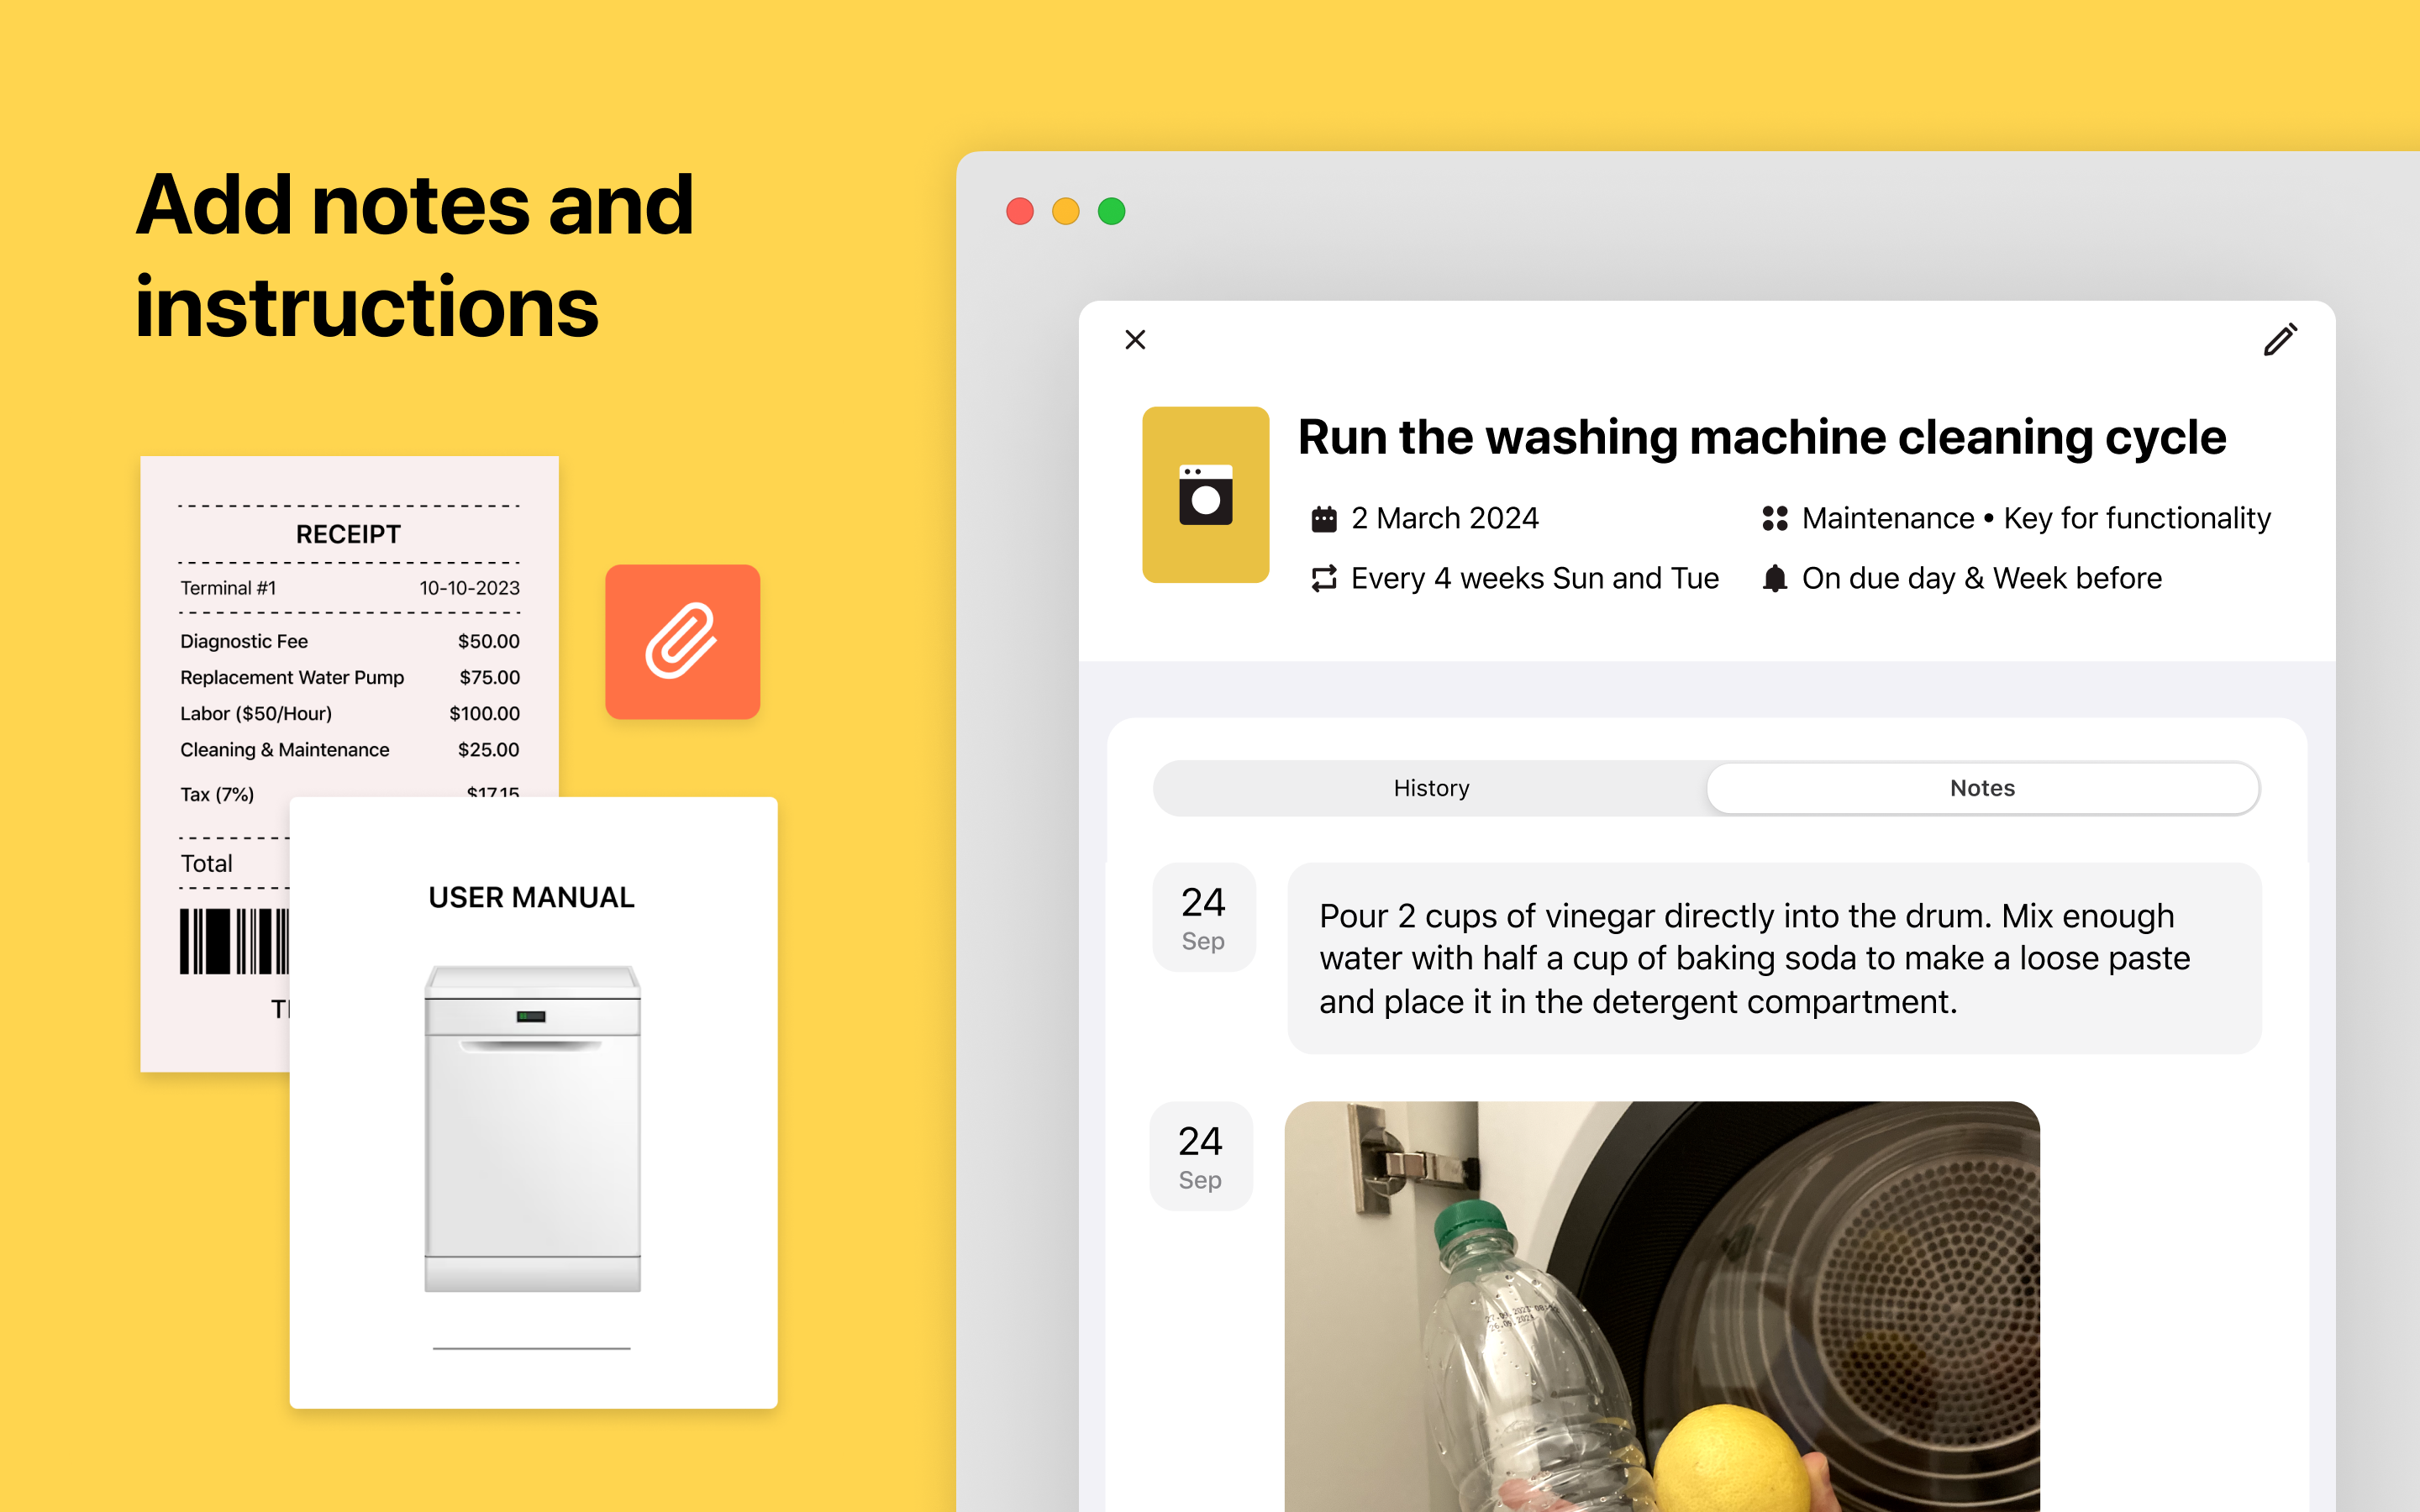Screen dimensions: 2420x1512
Task: Click the barcode on the receipt
Action: (x=235, y=941)
